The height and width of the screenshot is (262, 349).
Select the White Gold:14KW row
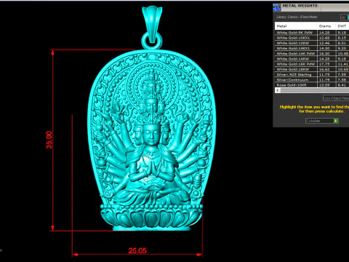312,59
